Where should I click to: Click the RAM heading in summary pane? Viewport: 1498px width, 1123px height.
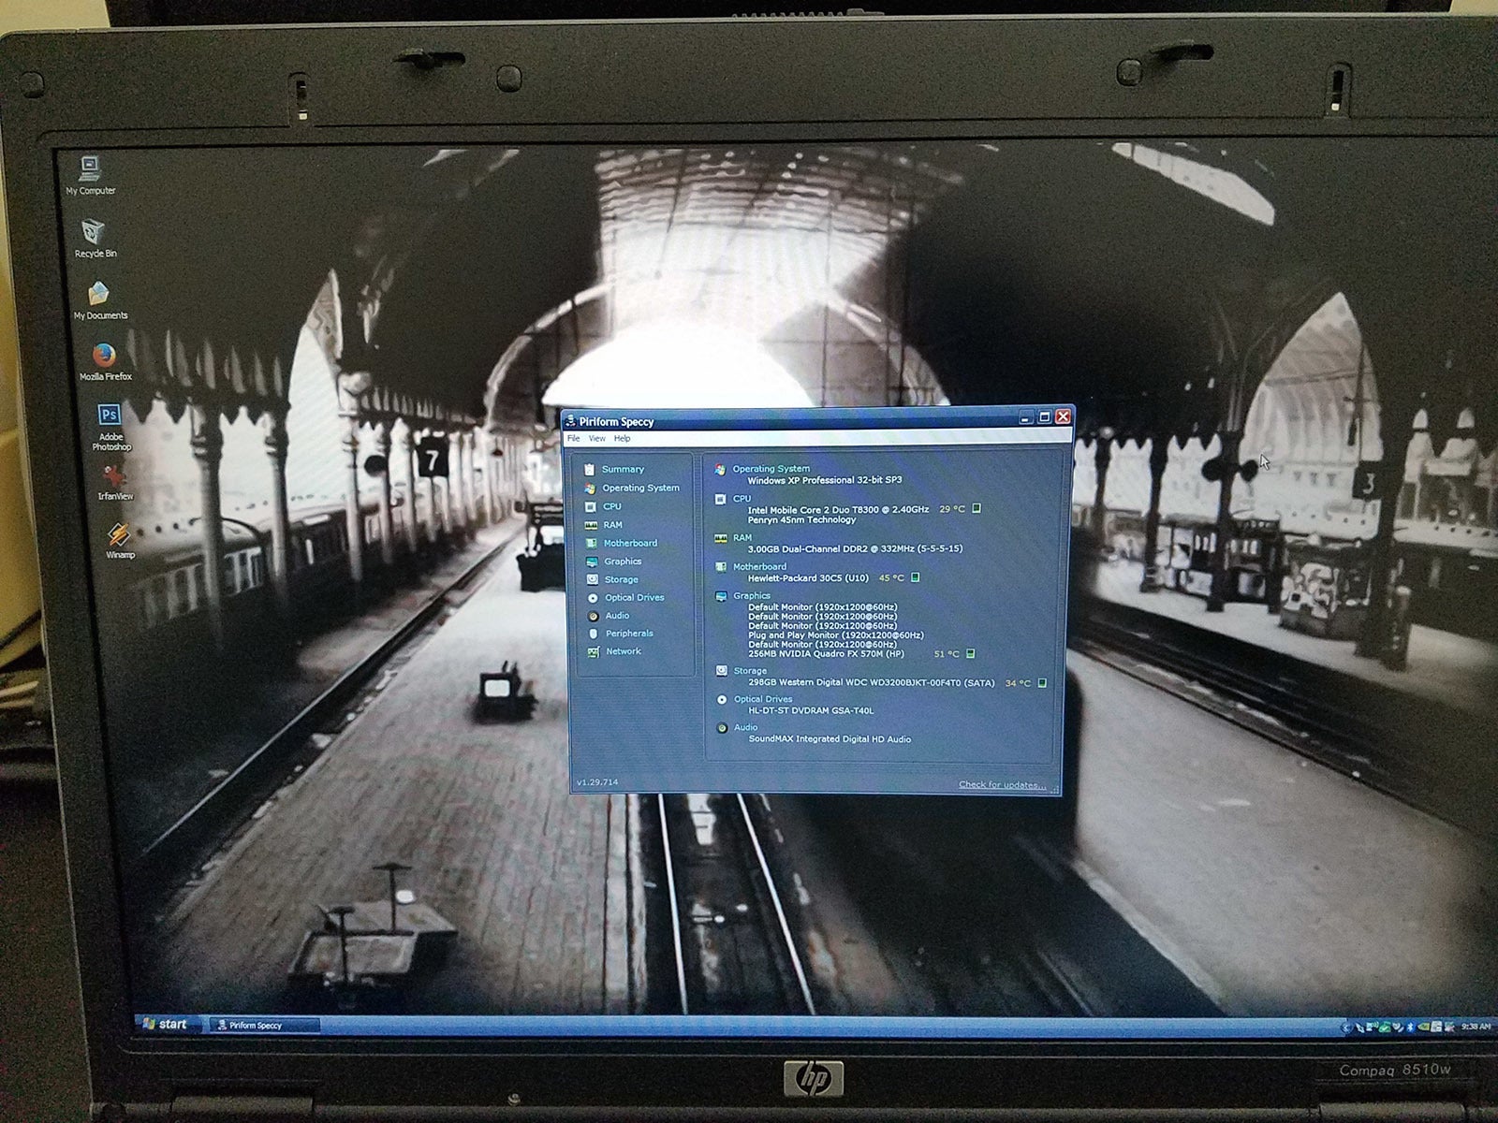click(742, 538)
